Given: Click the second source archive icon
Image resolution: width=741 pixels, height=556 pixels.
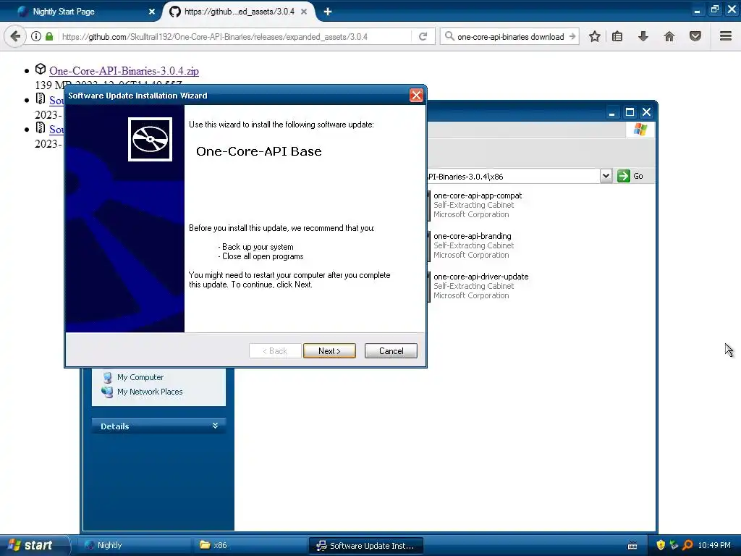Looking at the screenshot, I should point(41,128).
